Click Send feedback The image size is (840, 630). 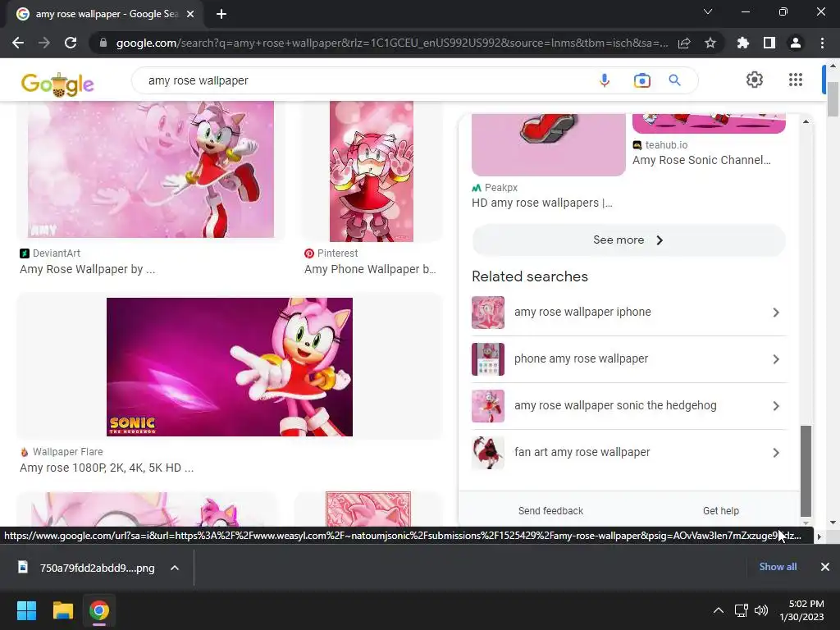click(x=550, y=511)
